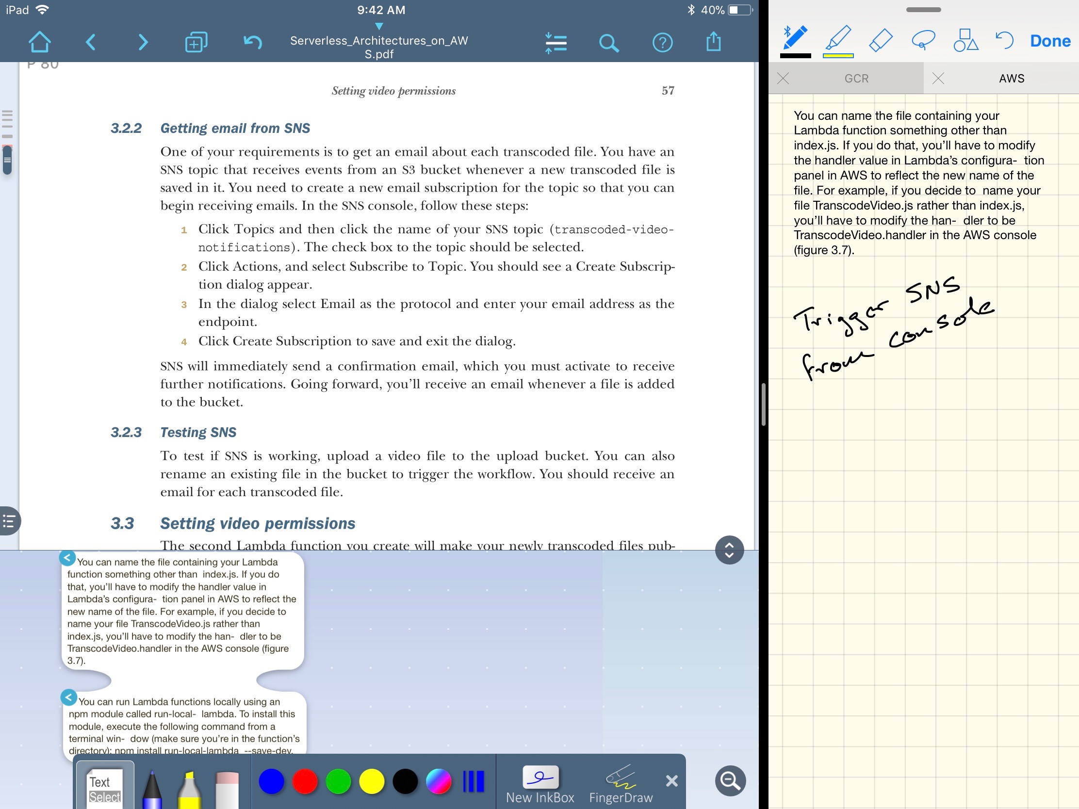The height and width of the screenshot is (809, 1079).
Task: Choose the Text Select tool
Action: pyautogui.click(x=104, y=786)
